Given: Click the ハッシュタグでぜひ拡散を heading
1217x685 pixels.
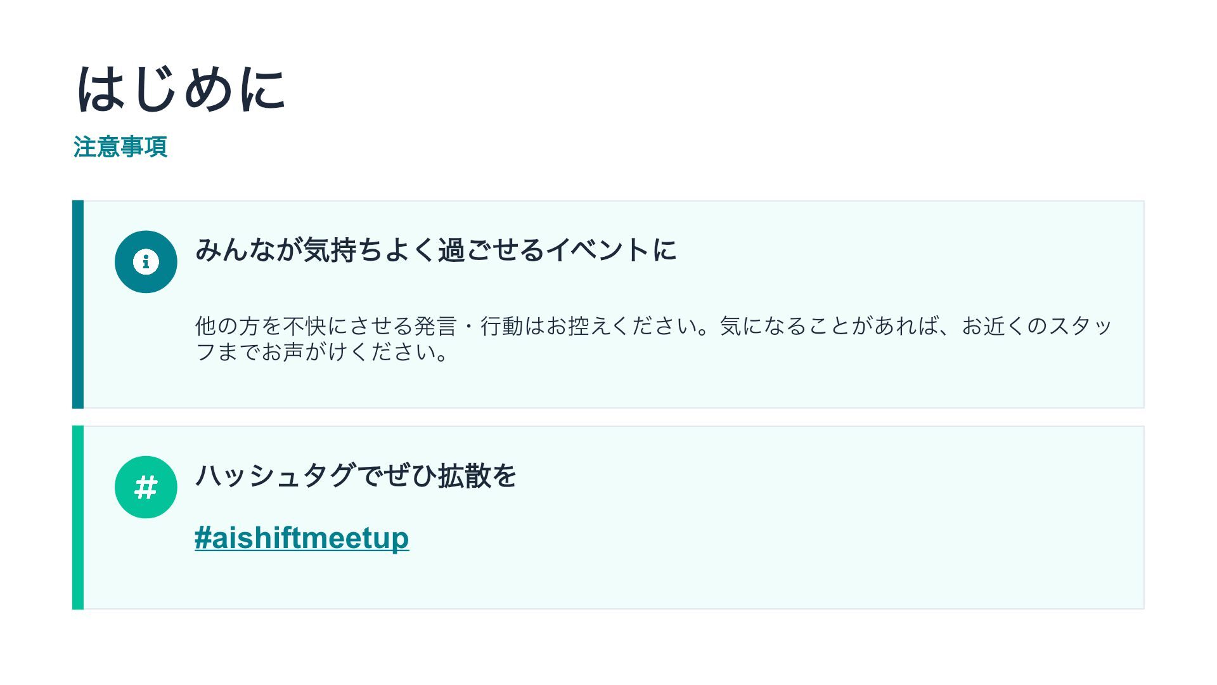Looking at the screenshot, I should pos(356,475).
